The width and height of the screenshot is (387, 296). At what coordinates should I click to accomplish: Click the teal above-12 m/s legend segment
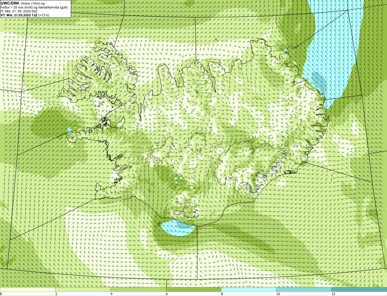[359, 290]
